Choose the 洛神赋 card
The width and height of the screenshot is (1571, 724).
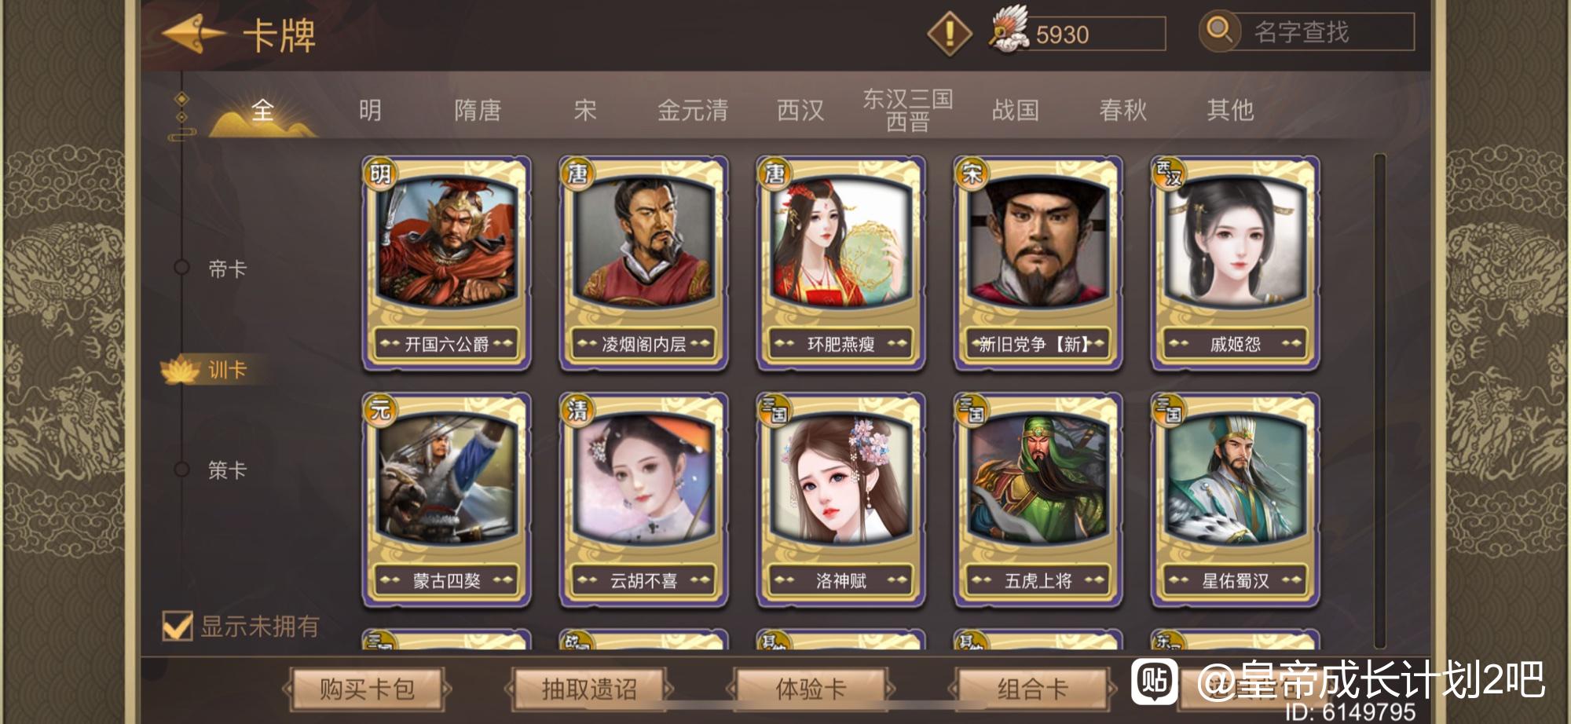point(840,500)
